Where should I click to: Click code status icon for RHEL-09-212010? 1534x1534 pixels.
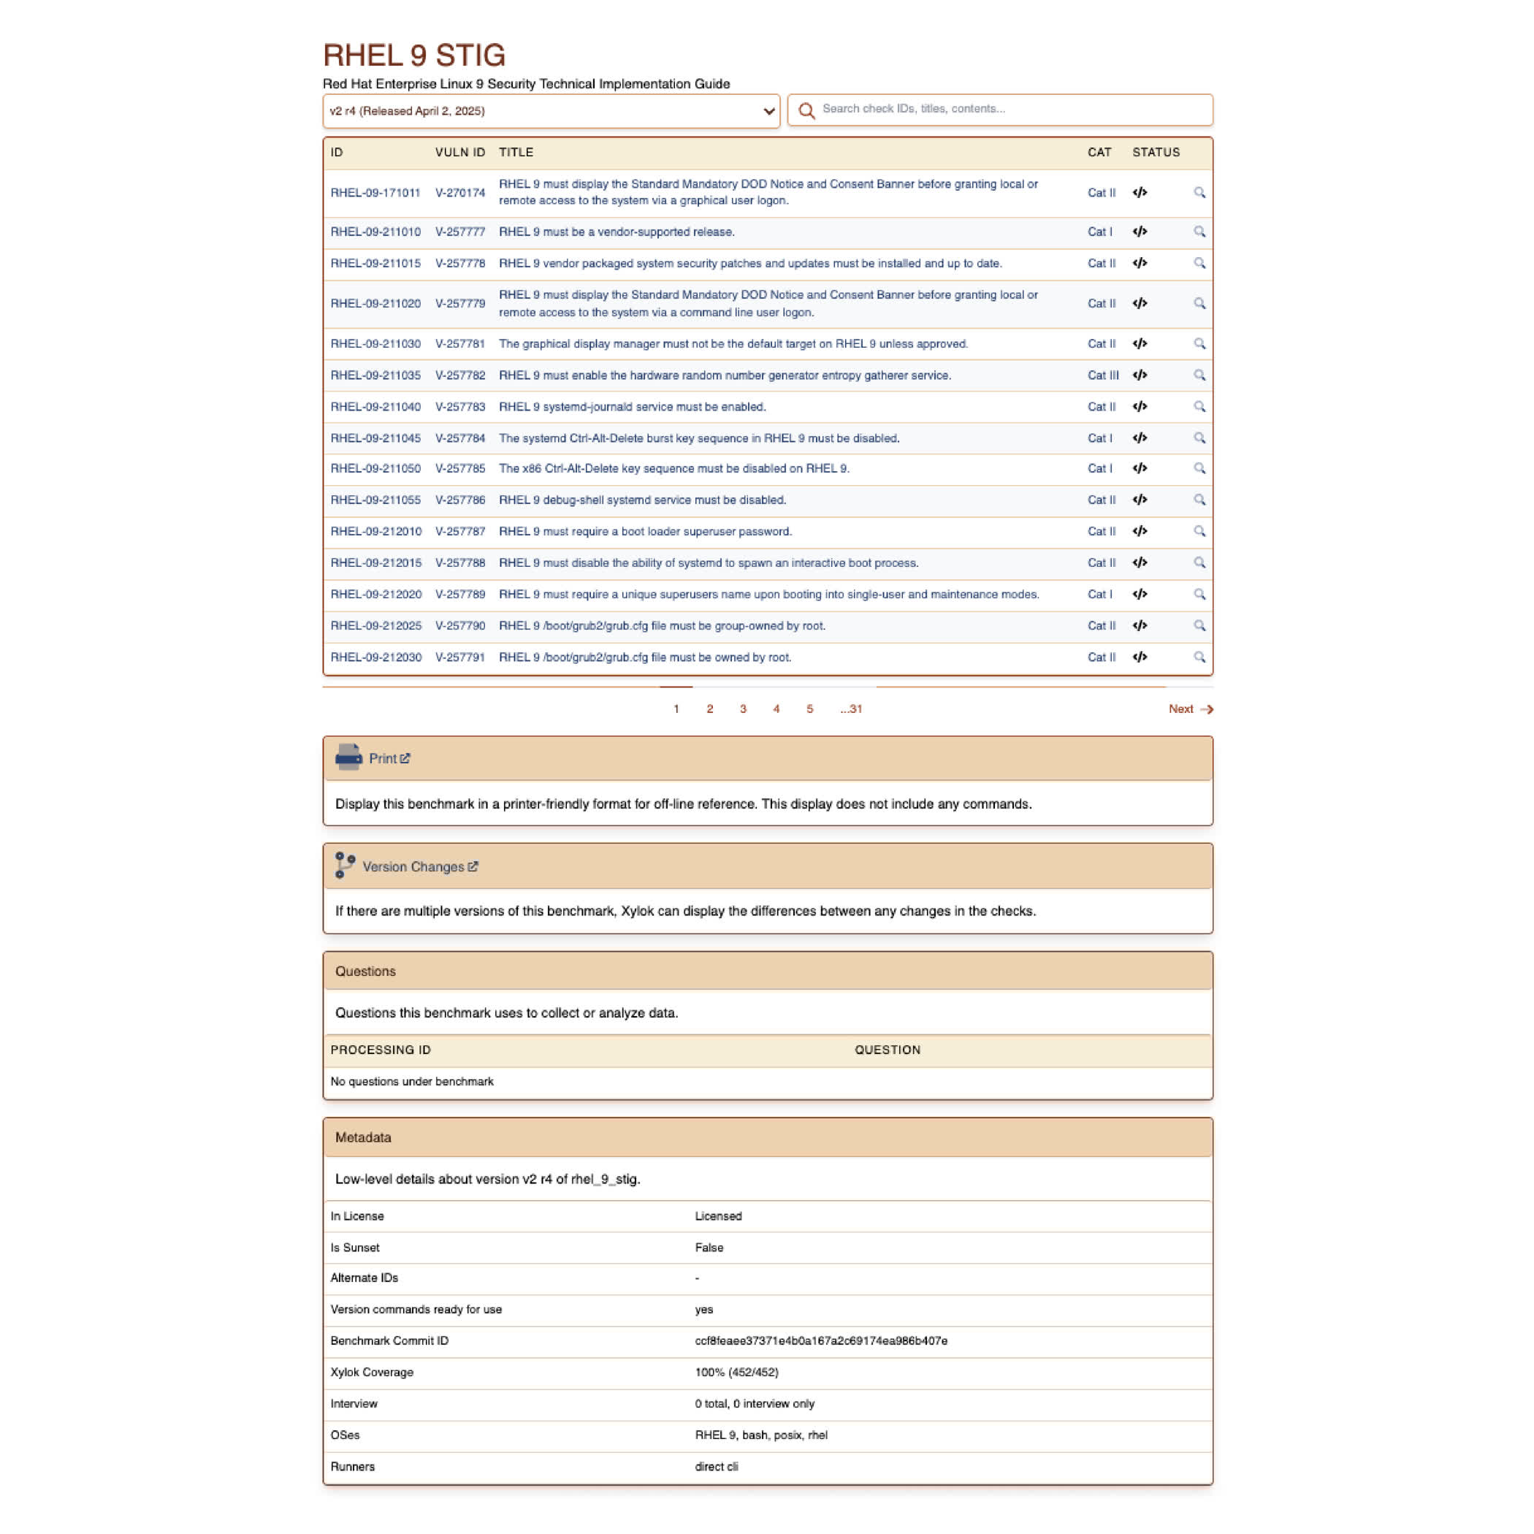pos(1140,531)
